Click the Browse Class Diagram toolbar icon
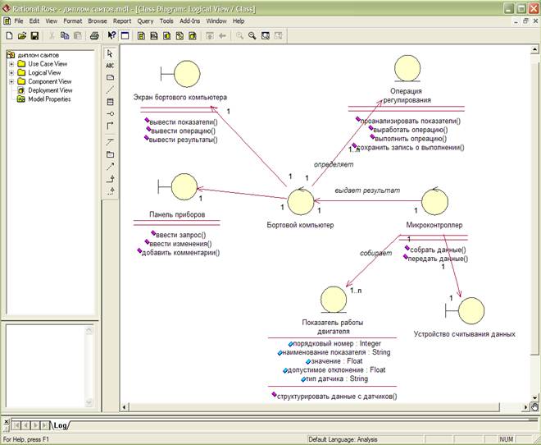 coord(141,35)
